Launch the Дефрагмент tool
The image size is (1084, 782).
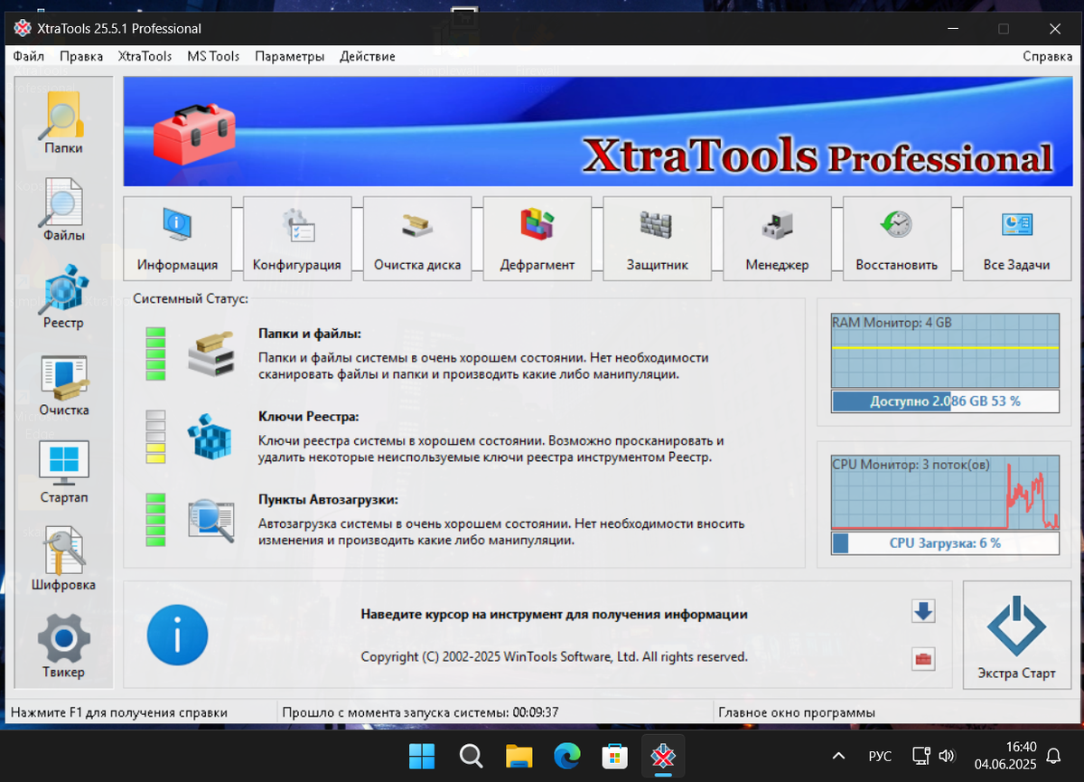[x=537, y=239]
